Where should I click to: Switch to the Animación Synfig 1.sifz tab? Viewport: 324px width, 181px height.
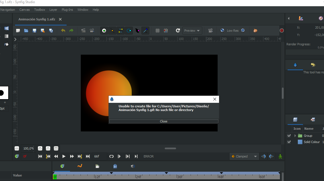point(36,19)
